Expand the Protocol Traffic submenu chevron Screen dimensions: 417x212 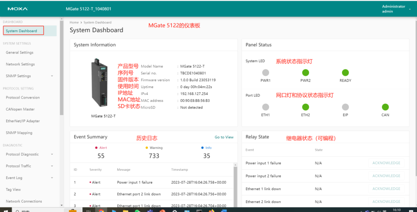click(x=52, y=166)
